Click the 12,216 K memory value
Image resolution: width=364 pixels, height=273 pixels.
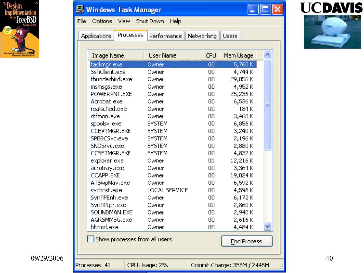click(242, 161)
